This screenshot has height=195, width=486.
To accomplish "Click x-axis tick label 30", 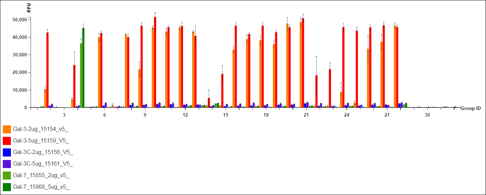I will [427, 115].
